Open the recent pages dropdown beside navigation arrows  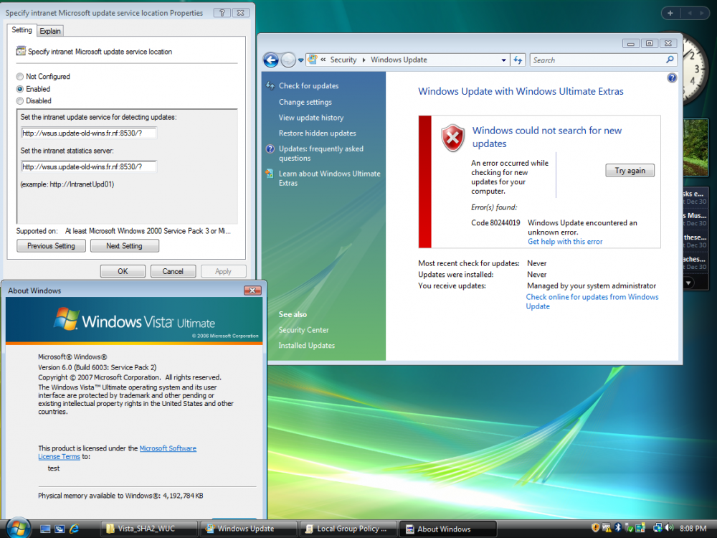(x=301, y=60)
